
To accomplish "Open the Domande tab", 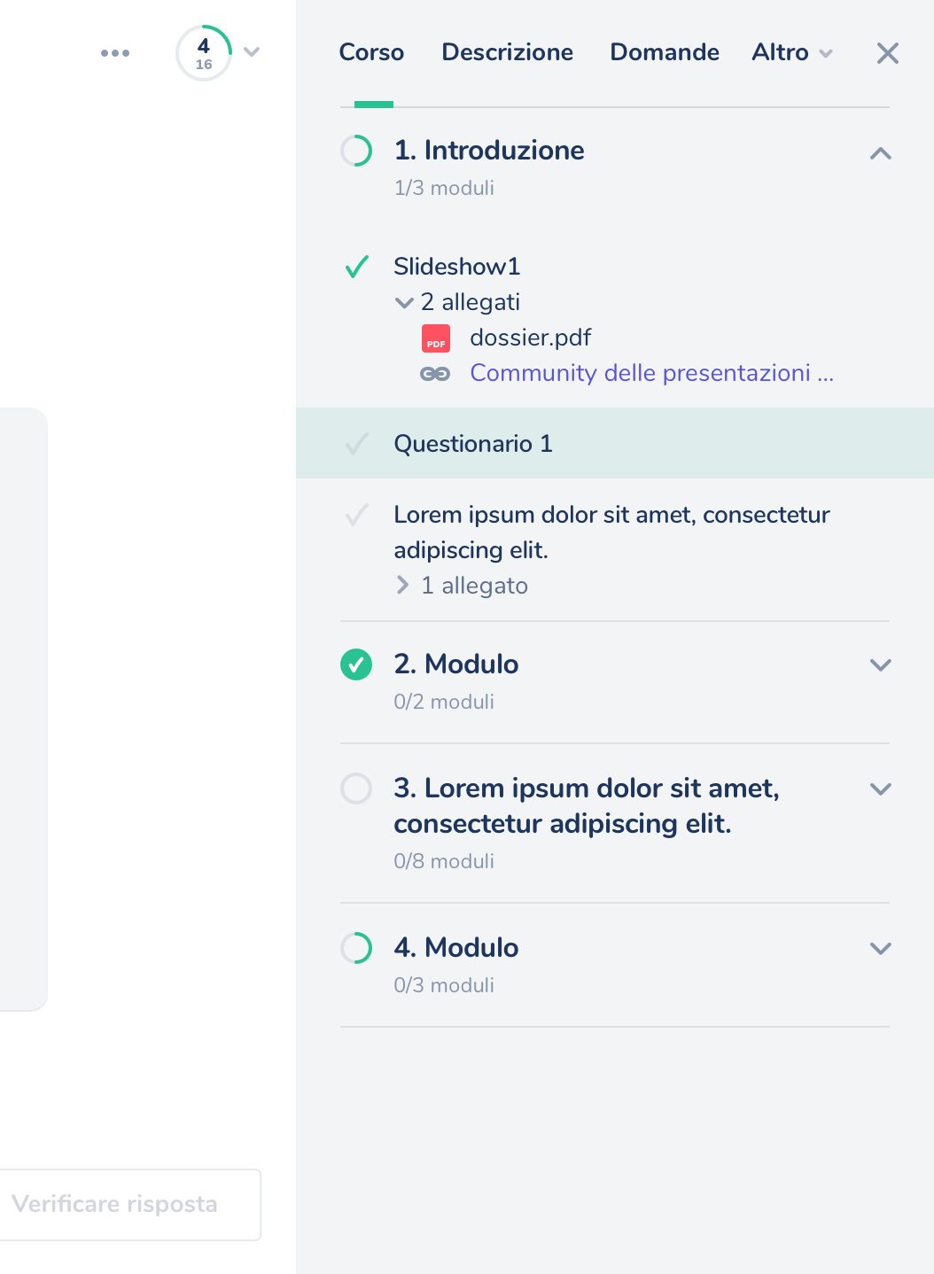I will tap(665, 52).
